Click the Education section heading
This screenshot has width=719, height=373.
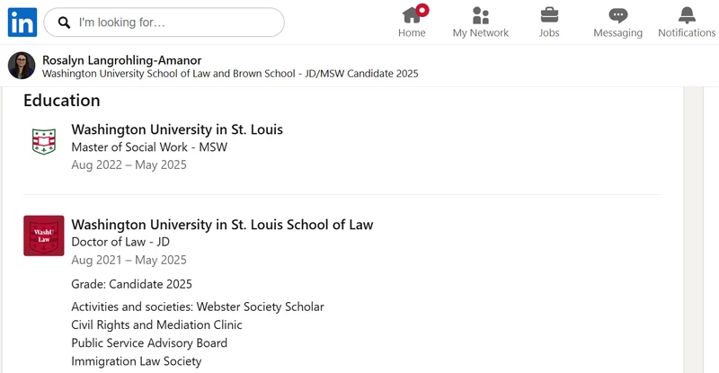(x=62, y=101)
